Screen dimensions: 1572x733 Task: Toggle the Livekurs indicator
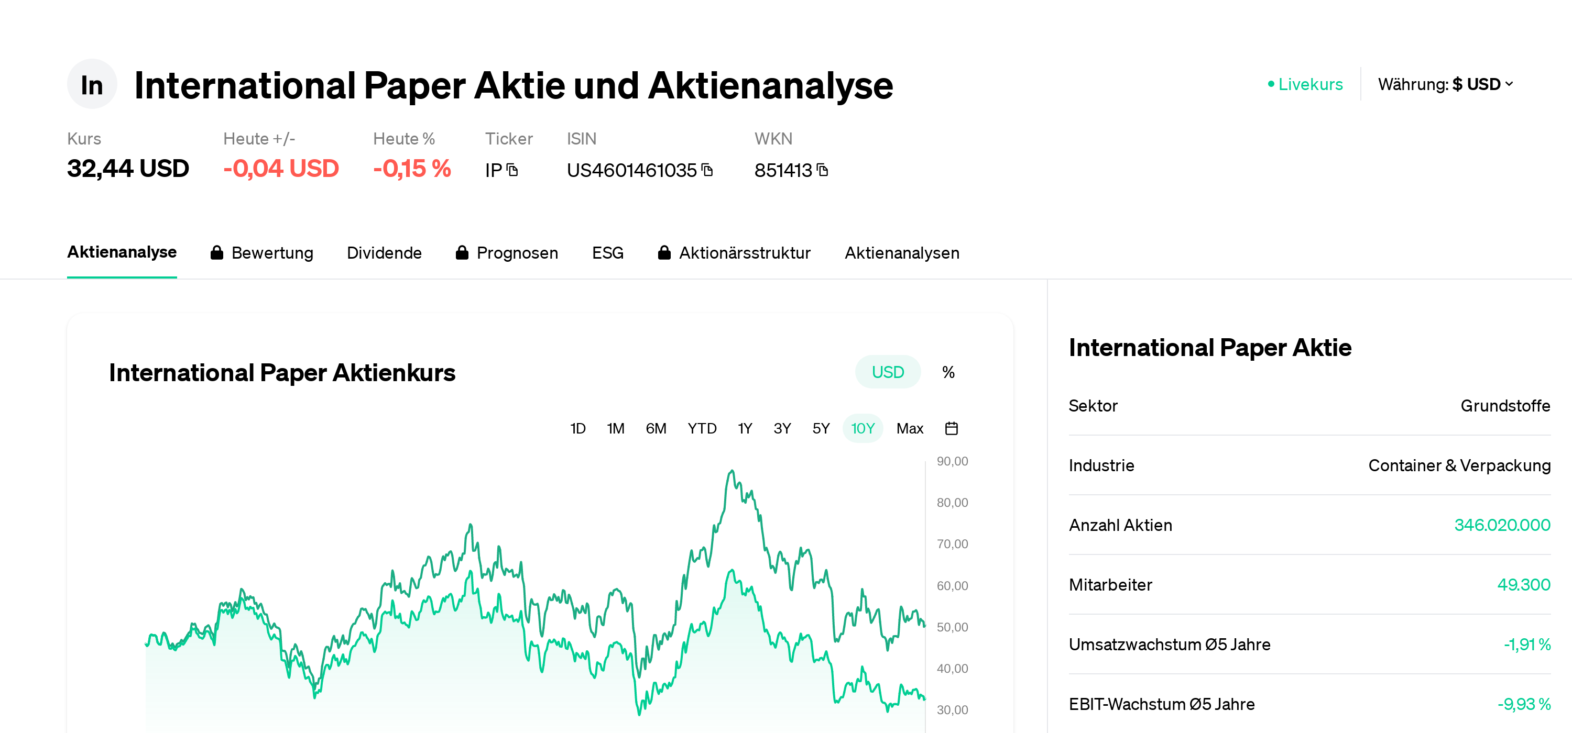(1304, 84)
